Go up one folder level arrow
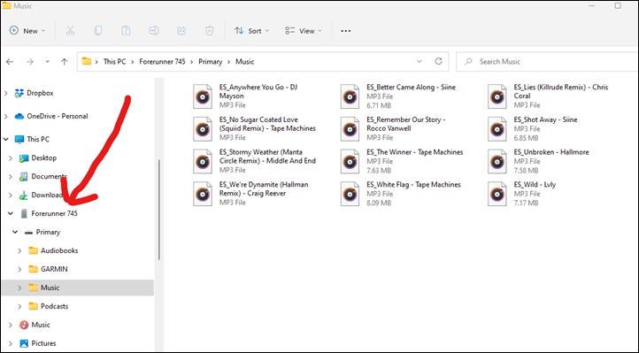The image size is (639, 353). click(x=64, y=62)
